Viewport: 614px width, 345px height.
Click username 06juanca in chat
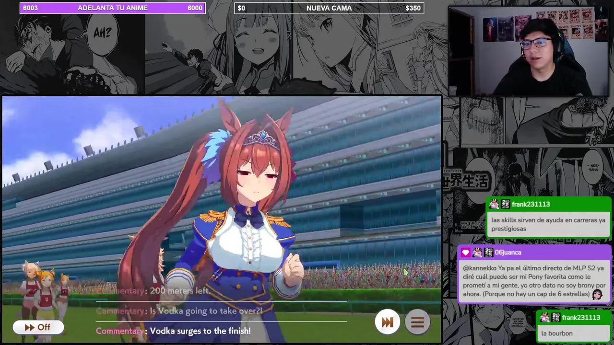pos(508,252)
